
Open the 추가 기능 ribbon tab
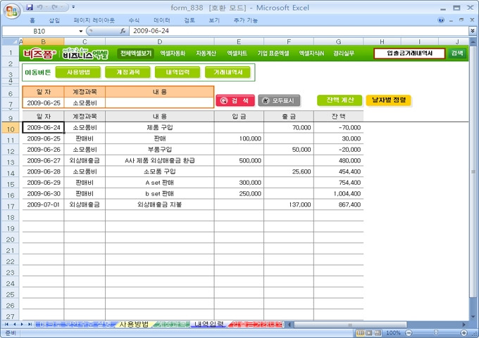[246, 20]
